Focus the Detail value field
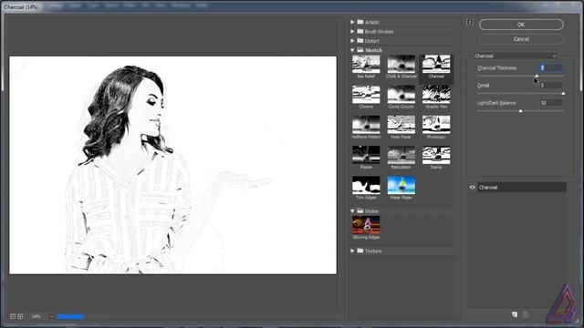 point(551,85)
